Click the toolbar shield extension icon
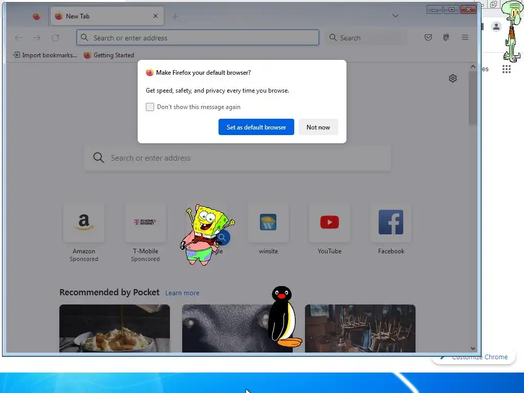 tap(446, 37)
